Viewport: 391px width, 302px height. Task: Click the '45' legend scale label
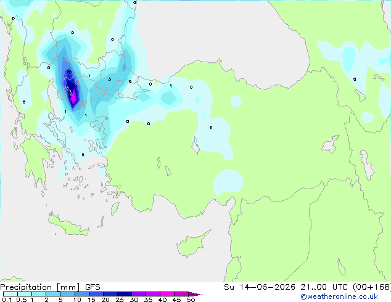(x=176, y=300)
